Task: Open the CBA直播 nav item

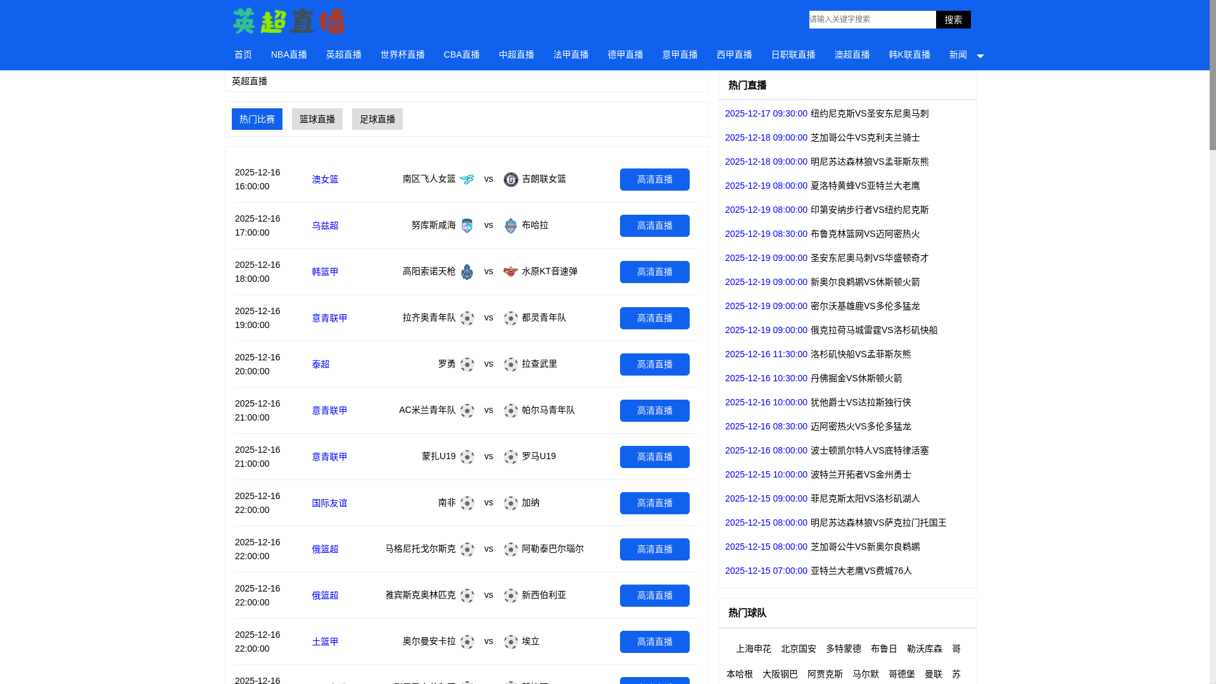Action: (462, 54)
